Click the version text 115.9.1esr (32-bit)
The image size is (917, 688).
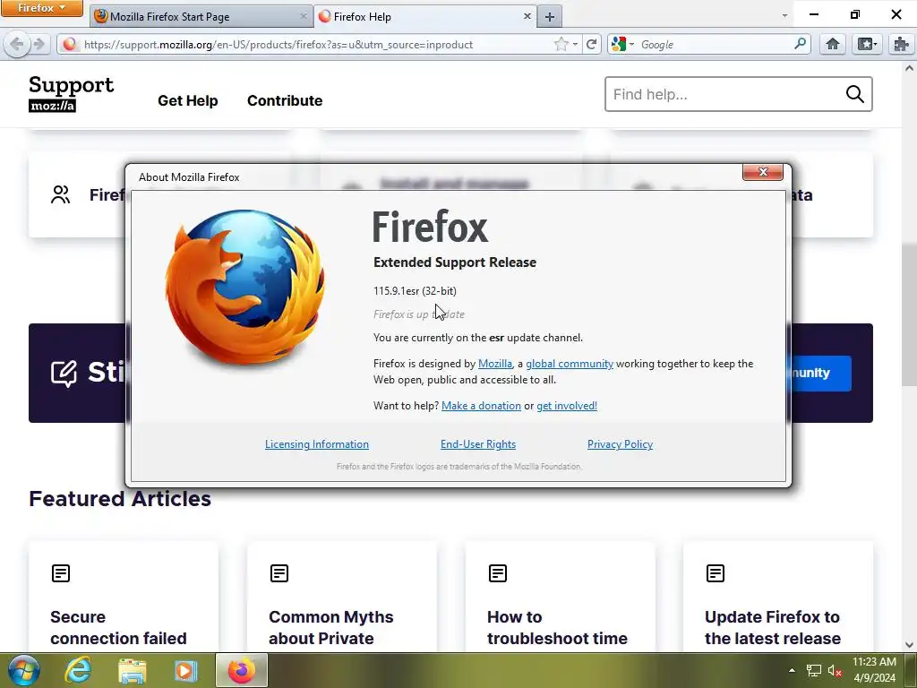[416, 291]
